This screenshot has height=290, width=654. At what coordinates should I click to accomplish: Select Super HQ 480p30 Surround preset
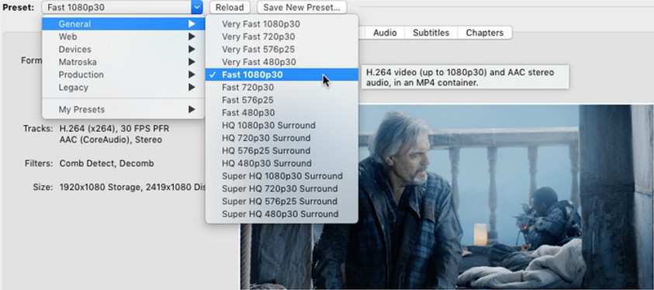(x=282, y=214)
